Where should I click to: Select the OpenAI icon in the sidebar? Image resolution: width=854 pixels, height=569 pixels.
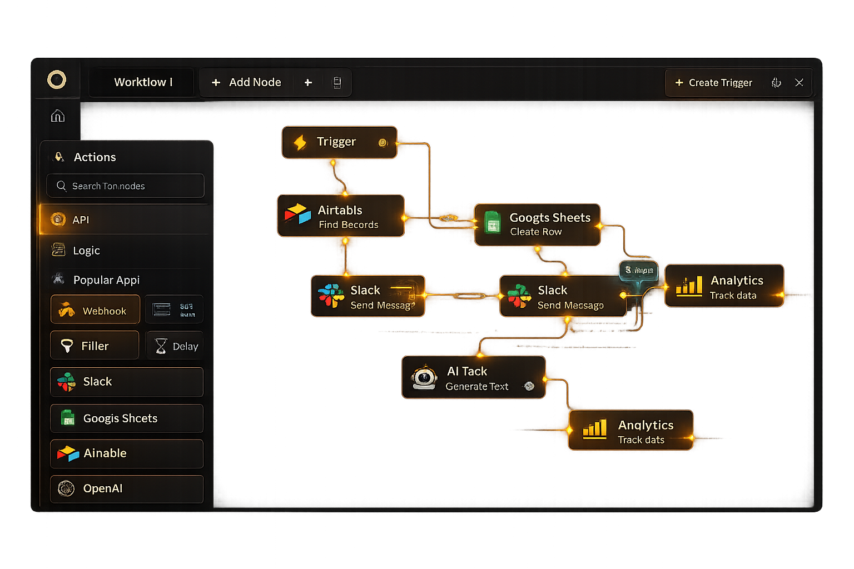coord(67,488)
